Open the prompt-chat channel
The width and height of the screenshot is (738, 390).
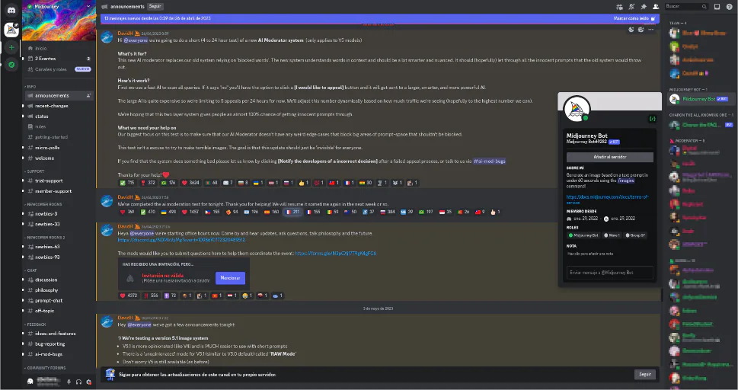click(x=59, y=301)
